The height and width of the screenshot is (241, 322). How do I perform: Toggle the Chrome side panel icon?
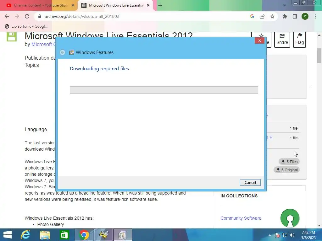295,16
